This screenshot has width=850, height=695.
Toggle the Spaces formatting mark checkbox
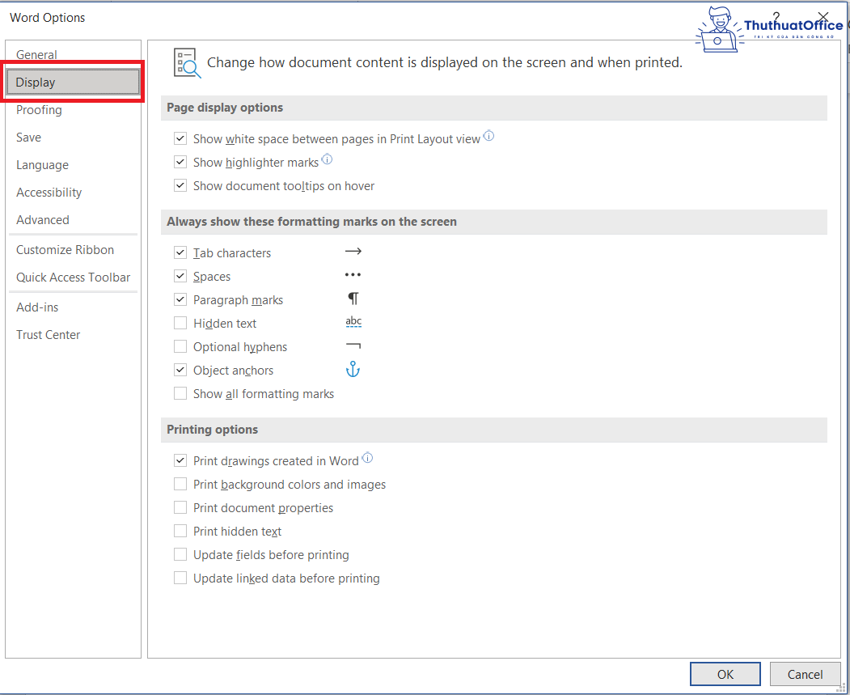pos(180,276)
